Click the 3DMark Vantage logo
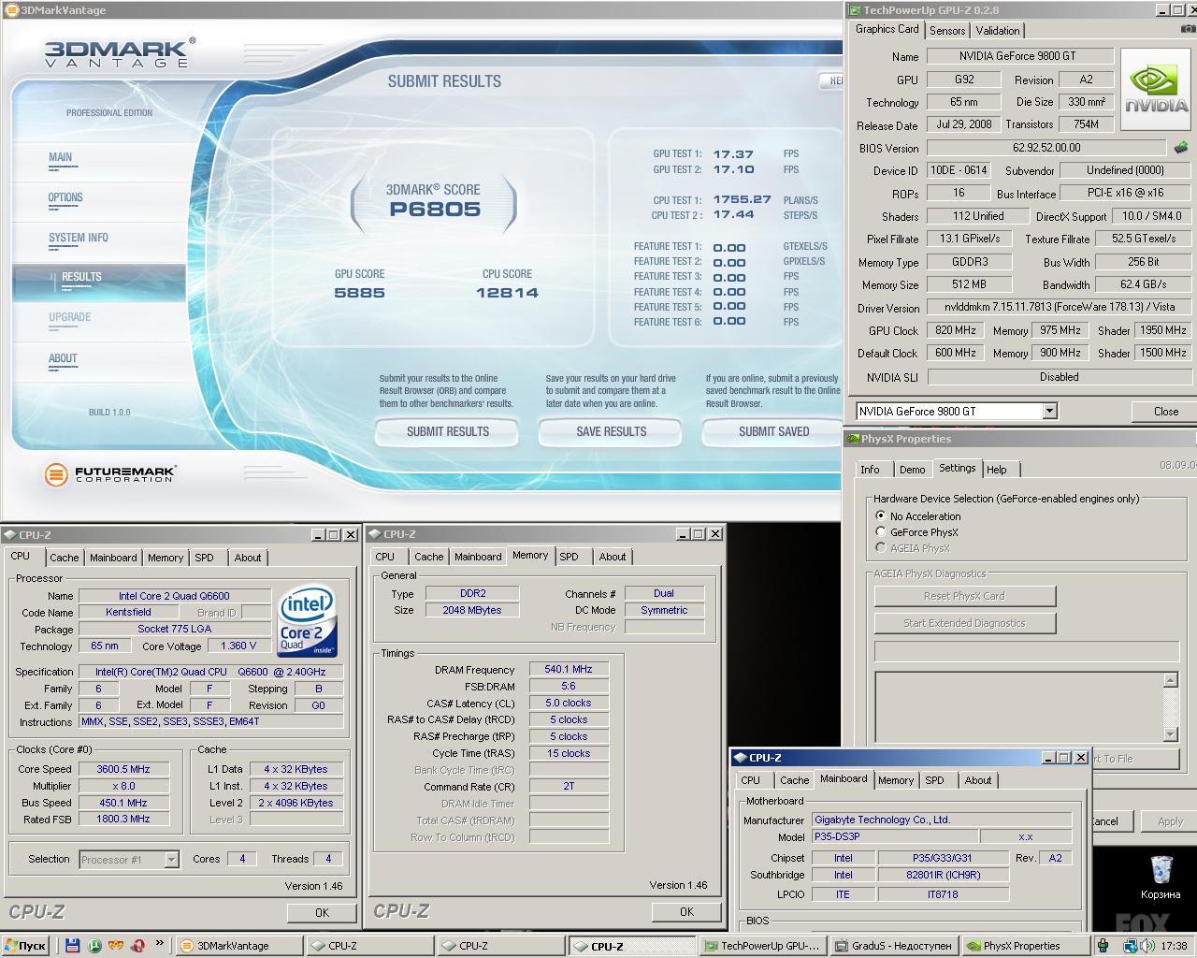 (119, 52)
